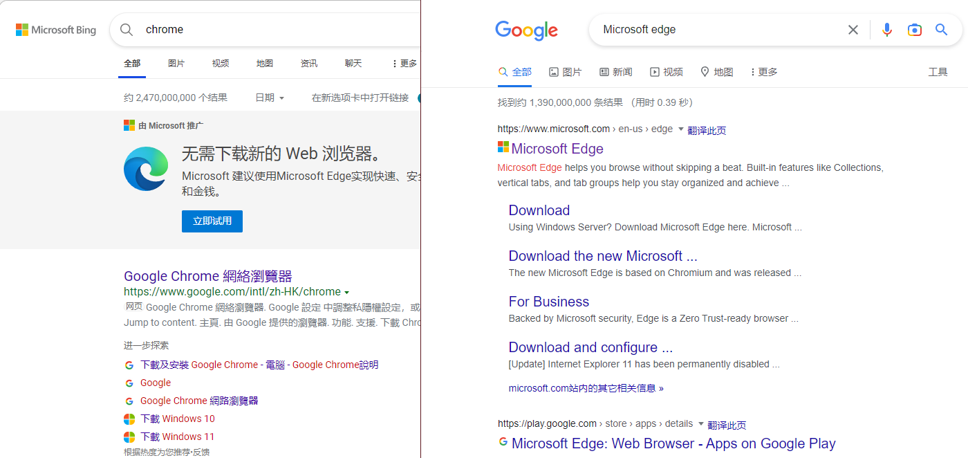Expand the 日期 date filter dropdown

270,98
